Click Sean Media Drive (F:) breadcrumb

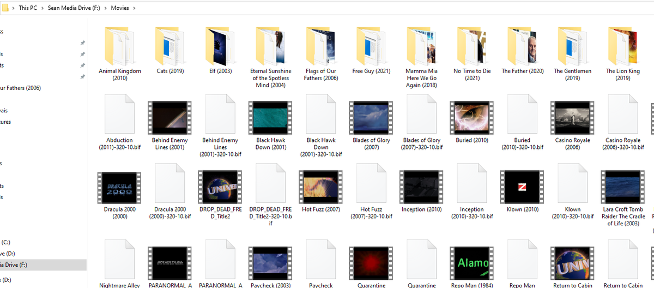click(x=75, y=8)
